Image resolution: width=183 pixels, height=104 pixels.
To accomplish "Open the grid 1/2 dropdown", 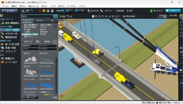I will (x=69, y=11).
